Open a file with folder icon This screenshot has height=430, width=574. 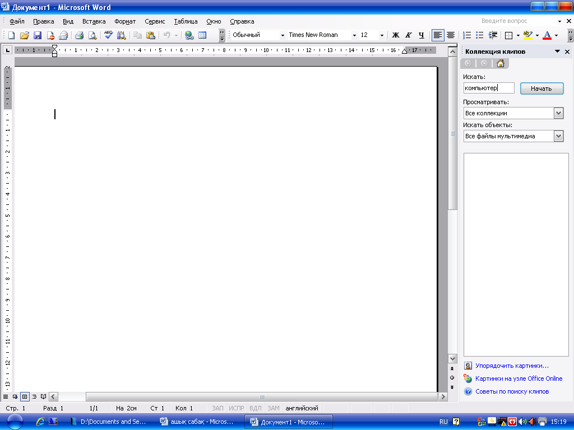coord(25,35)
